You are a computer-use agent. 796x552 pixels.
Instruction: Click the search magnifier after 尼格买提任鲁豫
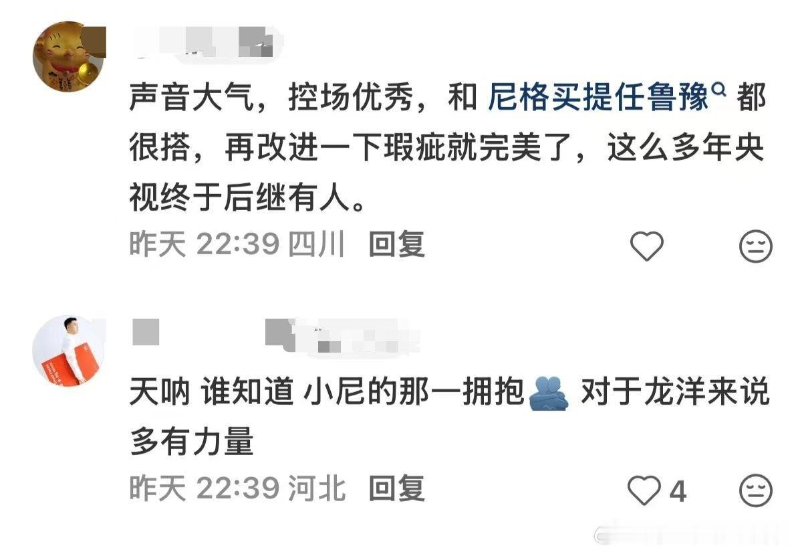719,90
